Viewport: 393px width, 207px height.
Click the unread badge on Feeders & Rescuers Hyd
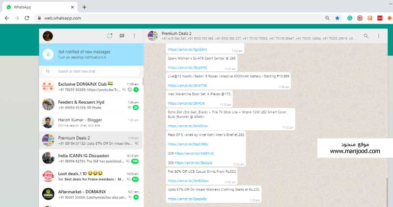pyautogui.click(x=136, y=108)
